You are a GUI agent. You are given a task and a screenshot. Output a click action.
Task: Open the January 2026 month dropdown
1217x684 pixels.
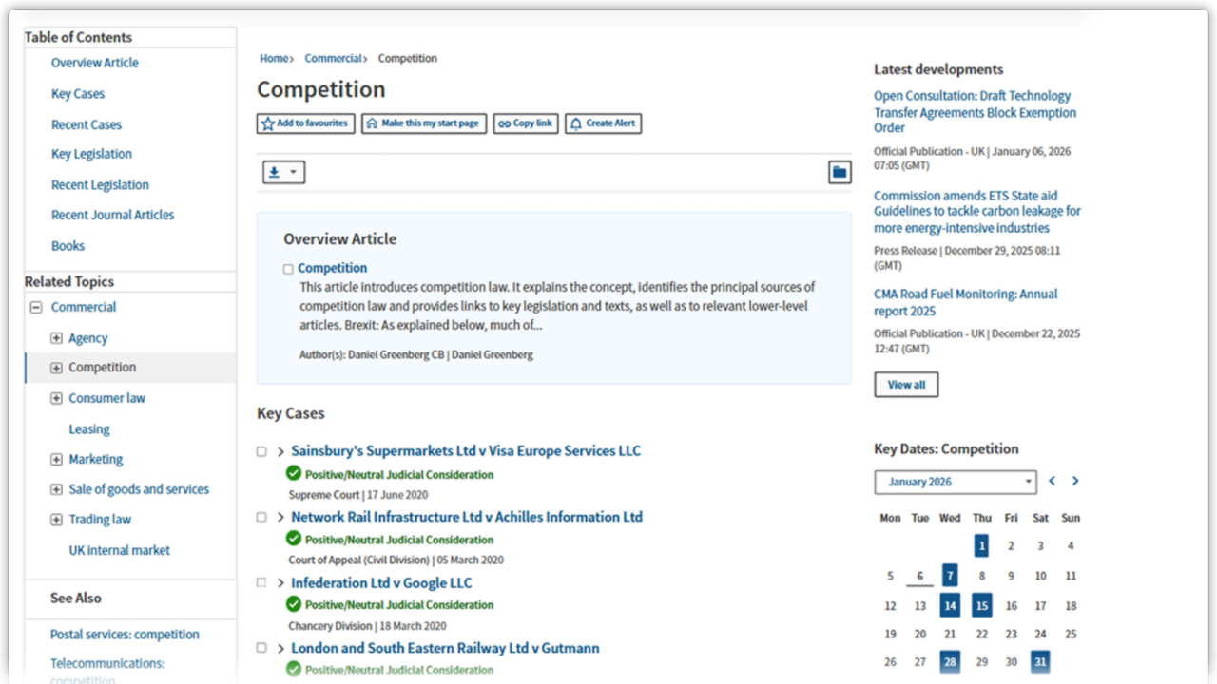click(955, 482)
